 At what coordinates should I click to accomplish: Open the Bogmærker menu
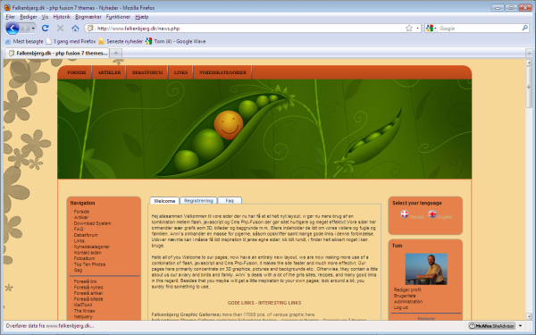pos(88,17)
